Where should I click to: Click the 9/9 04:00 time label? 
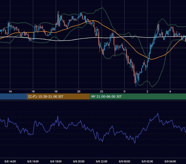[x=170, y=161]
